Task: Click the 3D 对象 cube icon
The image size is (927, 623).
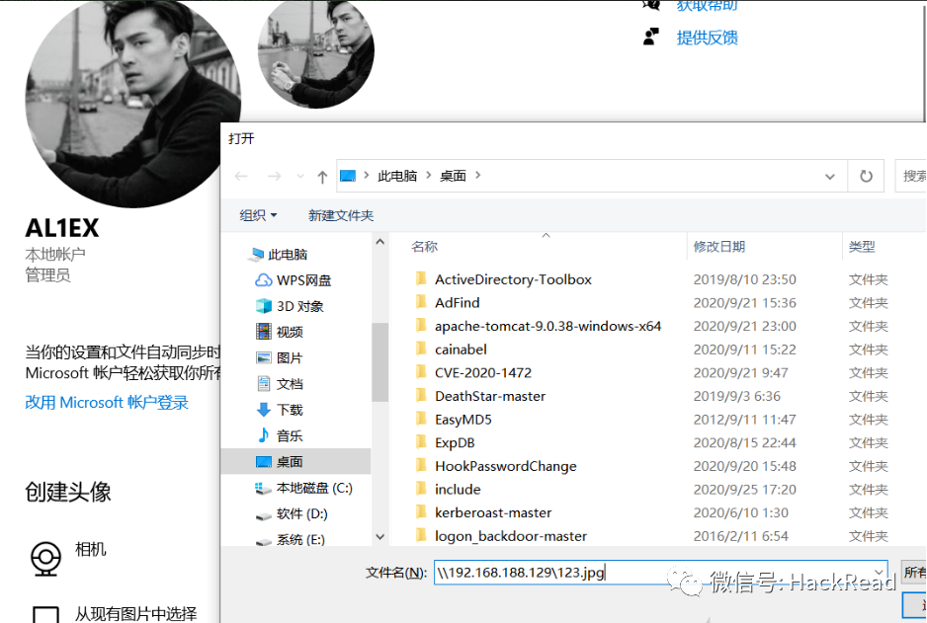Action: tap(263, 306)
